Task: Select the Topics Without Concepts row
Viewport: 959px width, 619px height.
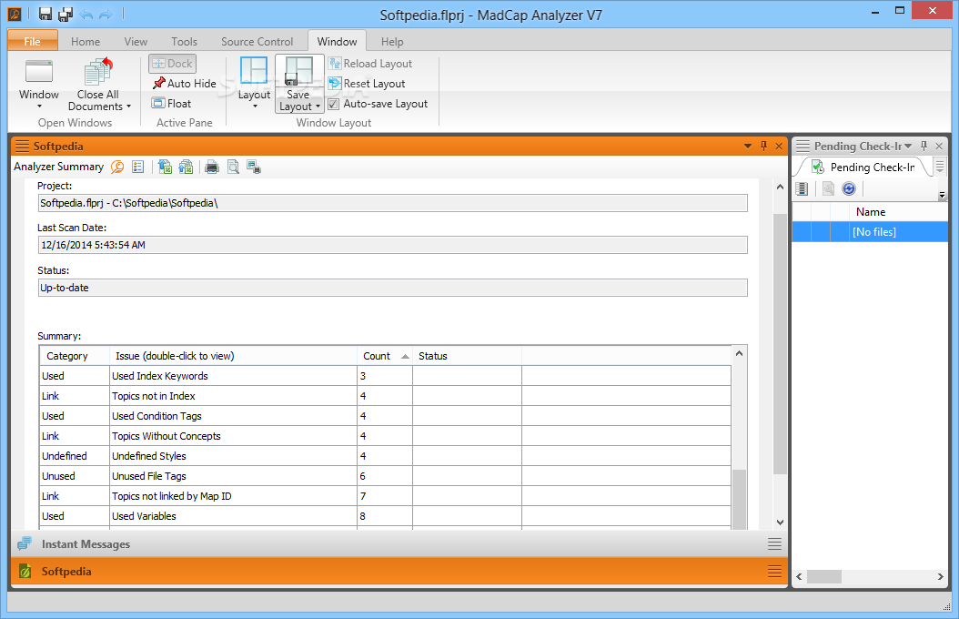Action: tap(385, 436)
